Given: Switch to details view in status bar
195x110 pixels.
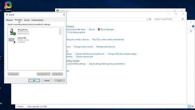Looking at the screenshot, I should tap(189, 107).
